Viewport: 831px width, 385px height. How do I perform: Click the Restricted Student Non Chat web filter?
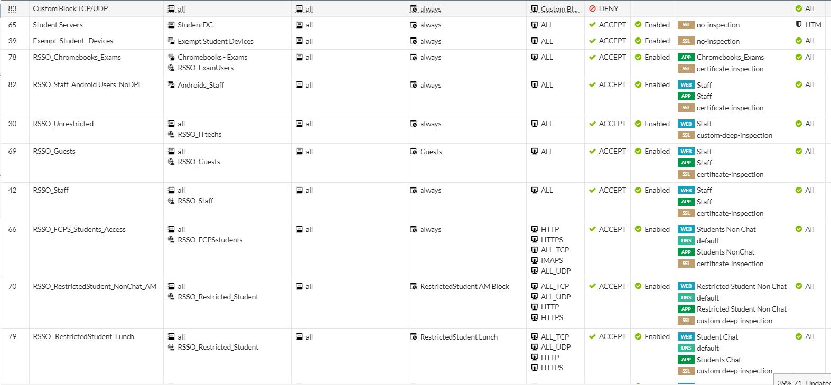point(741,286)
